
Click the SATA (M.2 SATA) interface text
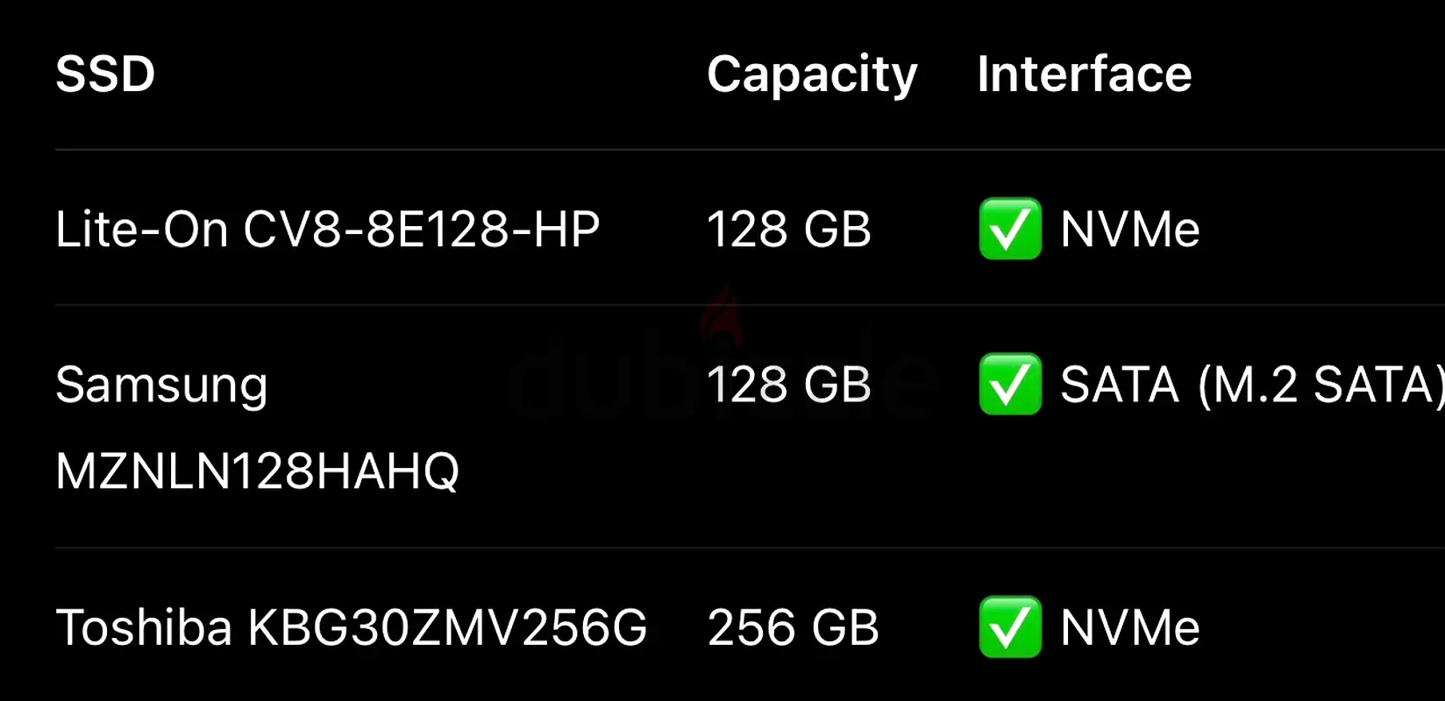pos(1252,386)
